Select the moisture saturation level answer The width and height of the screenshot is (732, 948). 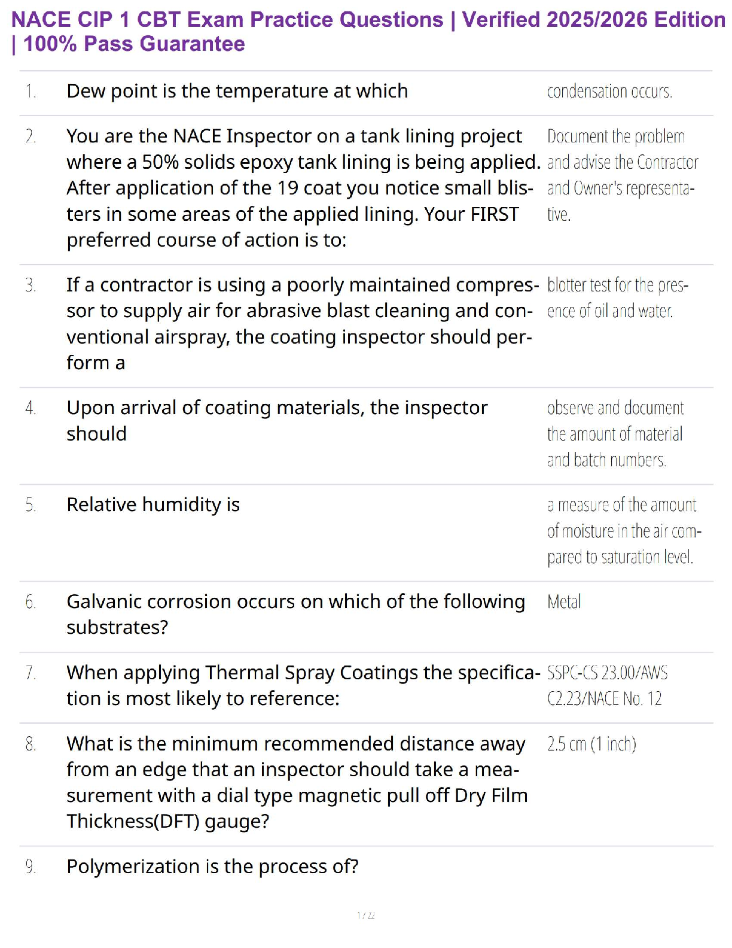pyautogui.click(x=623, y=531)
